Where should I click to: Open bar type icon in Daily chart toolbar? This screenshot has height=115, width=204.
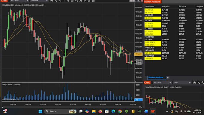click(194, 82)
